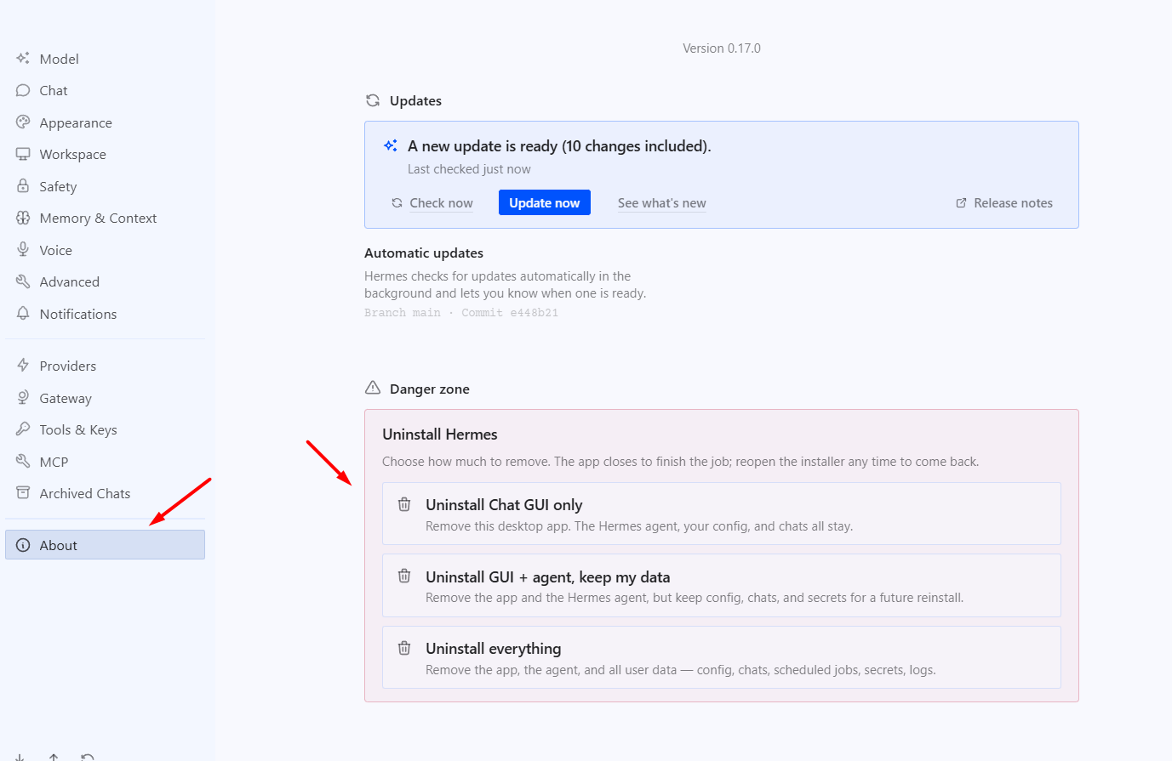Open Notifications via the bell icon
This screenshot has width=1172, height=761.
tap(23, 314)
